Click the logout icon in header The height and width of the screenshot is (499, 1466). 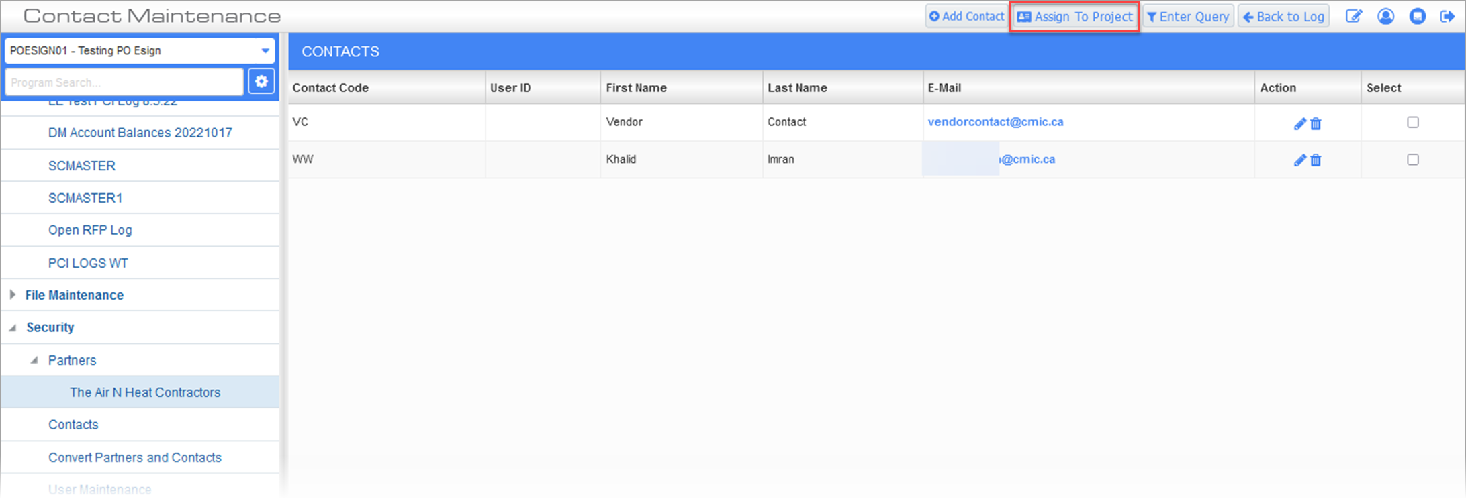(1447, 17)
